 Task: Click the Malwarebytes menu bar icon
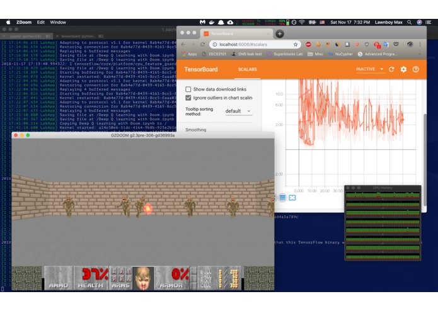[x=202, y=22]
